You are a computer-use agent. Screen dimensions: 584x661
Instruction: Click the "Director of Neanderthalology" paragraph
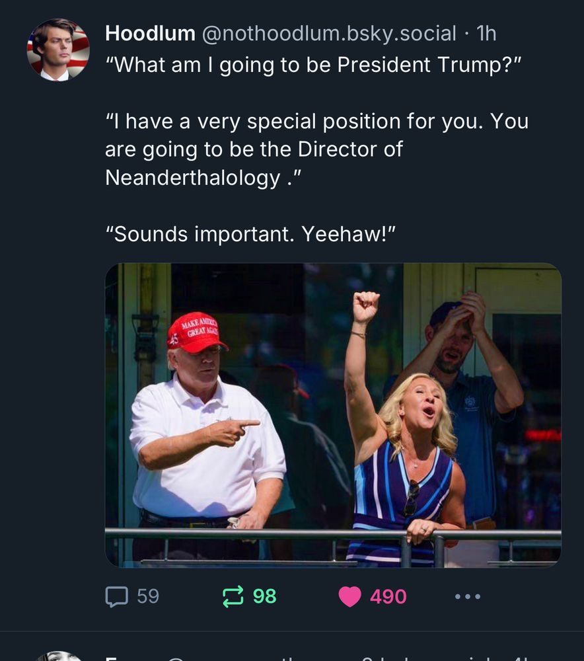316,149
